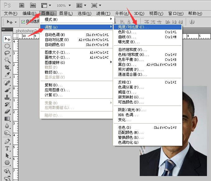Select the Gradient tool
The image size is (211, 181).
pos(7,119)
